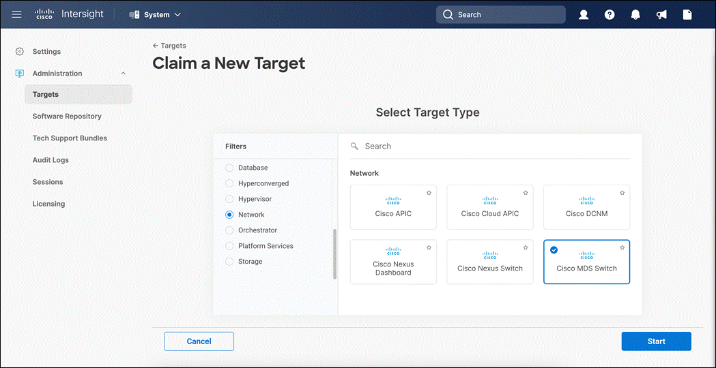
Task: Select the Cisco Cloud APIC target card
Action: pyautogui.click(x=490, y=207)
